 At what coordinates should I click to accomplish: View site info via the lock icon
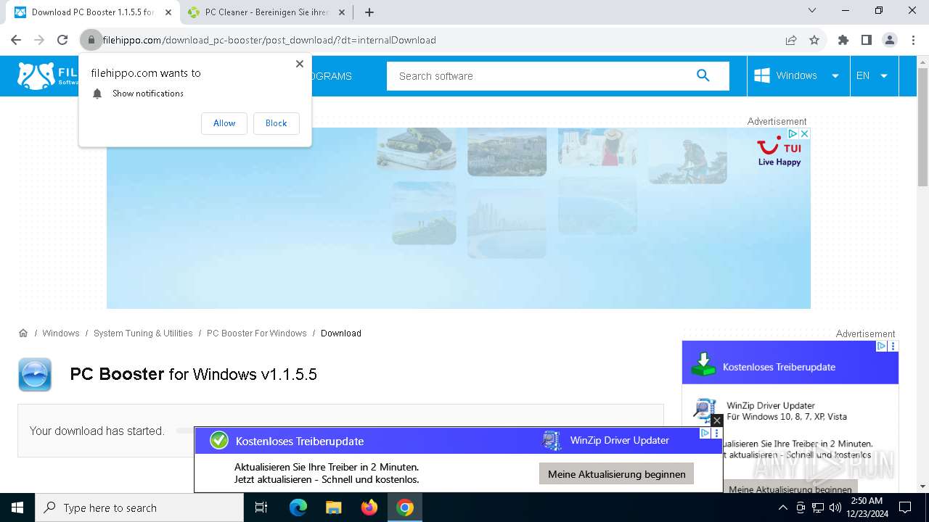tap(91, 40)
